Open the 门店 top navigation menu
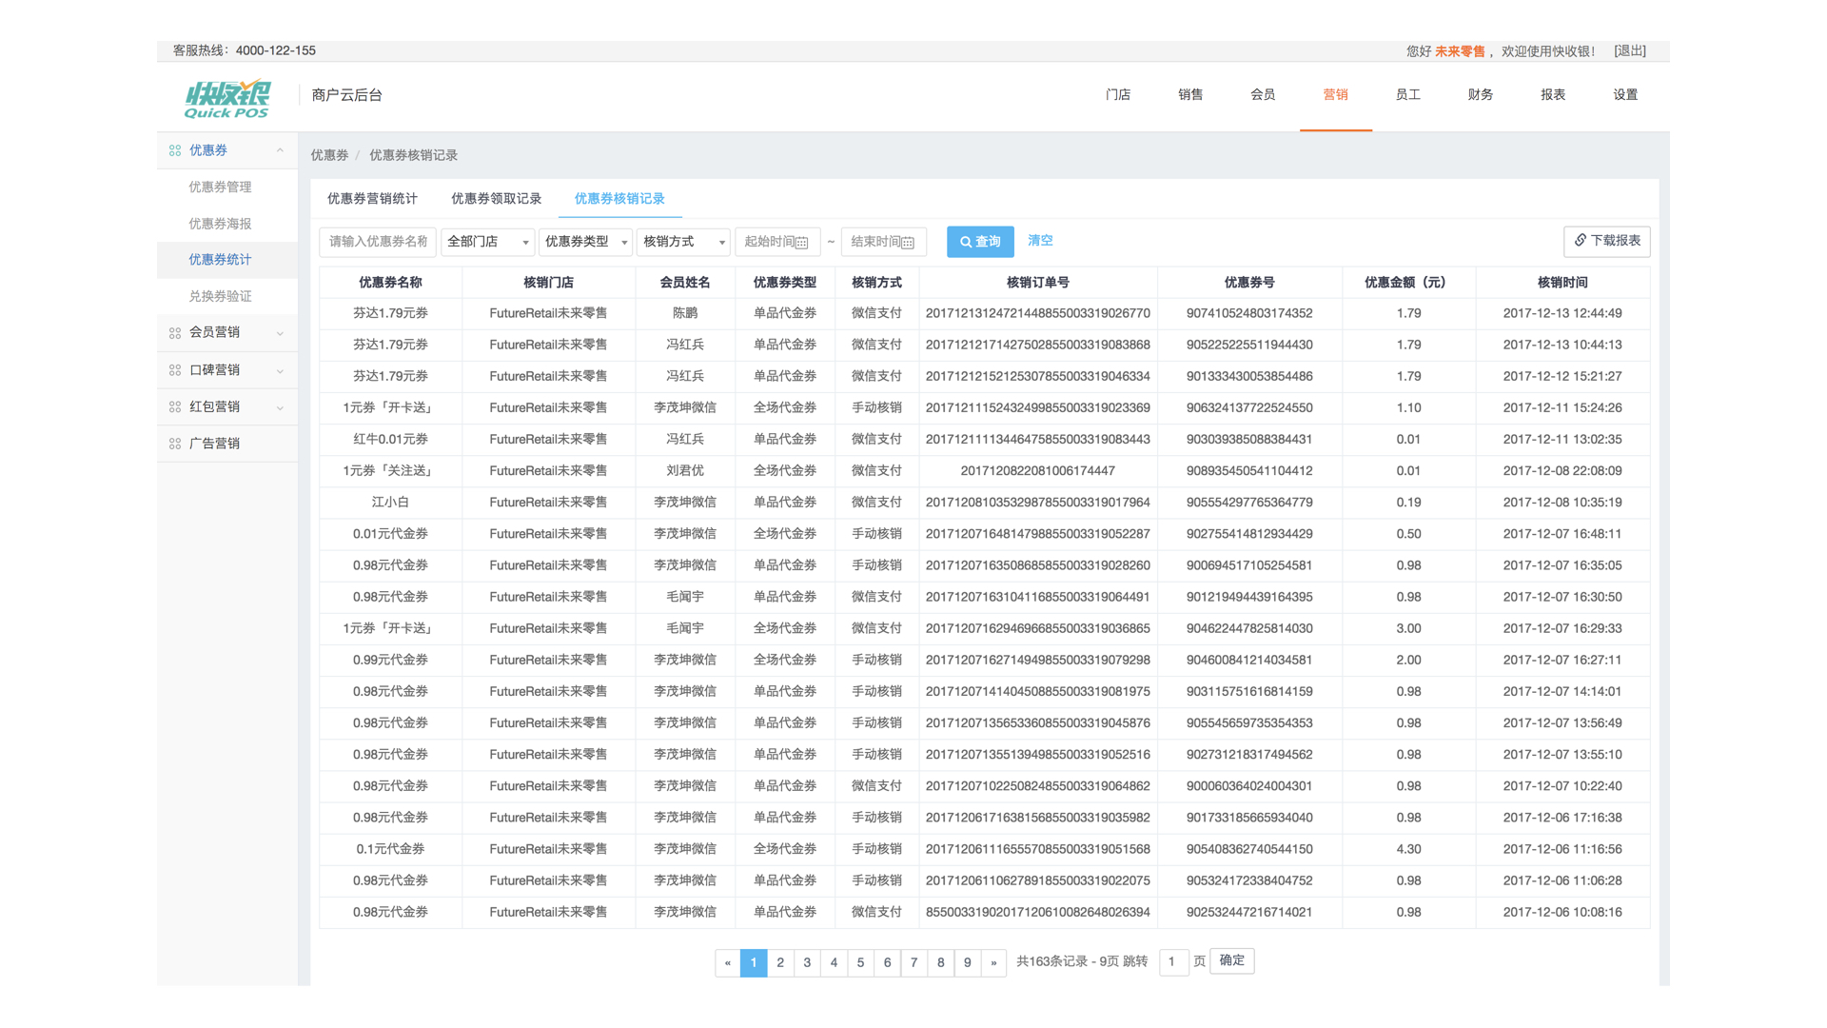The image size is (1827, 1028). coord(1118,94)
